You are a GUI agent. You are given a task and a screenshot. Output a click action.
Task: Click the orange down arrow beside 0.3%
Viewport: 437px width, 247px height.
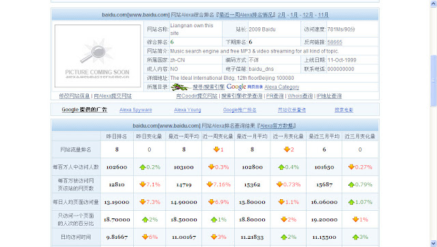211,166
